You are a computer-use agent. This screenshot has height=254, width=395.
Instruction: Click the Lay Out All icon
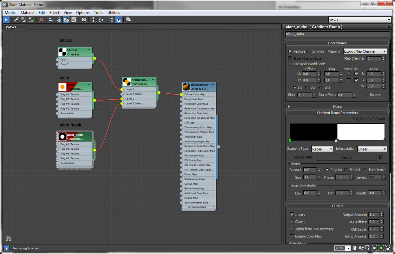pyautogui.click(x=94, y=20)
